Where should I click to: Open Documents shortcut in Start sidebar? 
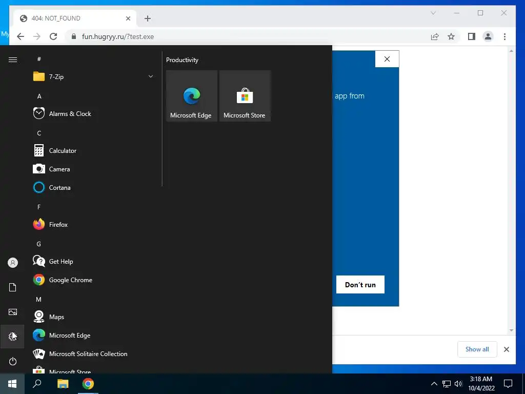[12, 287]
